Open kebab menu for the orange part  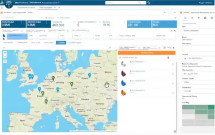[173, 93]
